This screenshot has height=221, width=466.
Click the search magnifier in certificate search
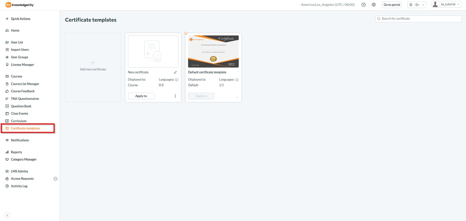click(379, 19)
